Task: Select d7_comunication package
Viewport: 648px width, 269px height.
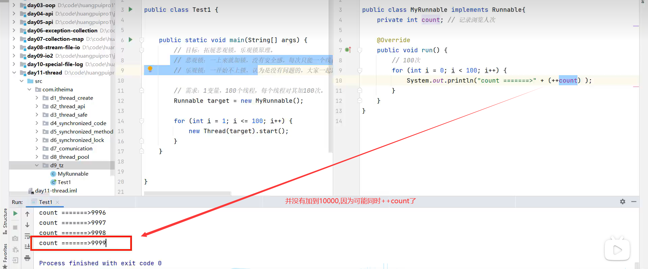Action: coord(71,148)
